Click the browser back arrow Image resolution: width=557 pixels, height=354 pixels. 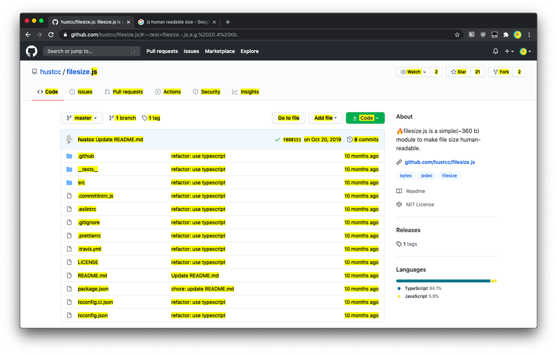[28, 34]
